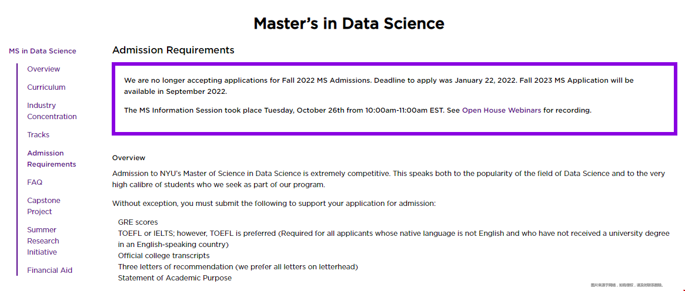Click Admission Requirements in the sidebar menu
The image size is (685, 291).
[x=52, y=158]
